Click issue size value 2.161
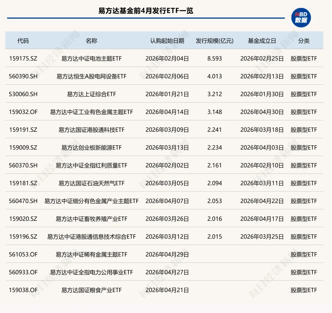The image size is (332, 313). coord(215,165)
